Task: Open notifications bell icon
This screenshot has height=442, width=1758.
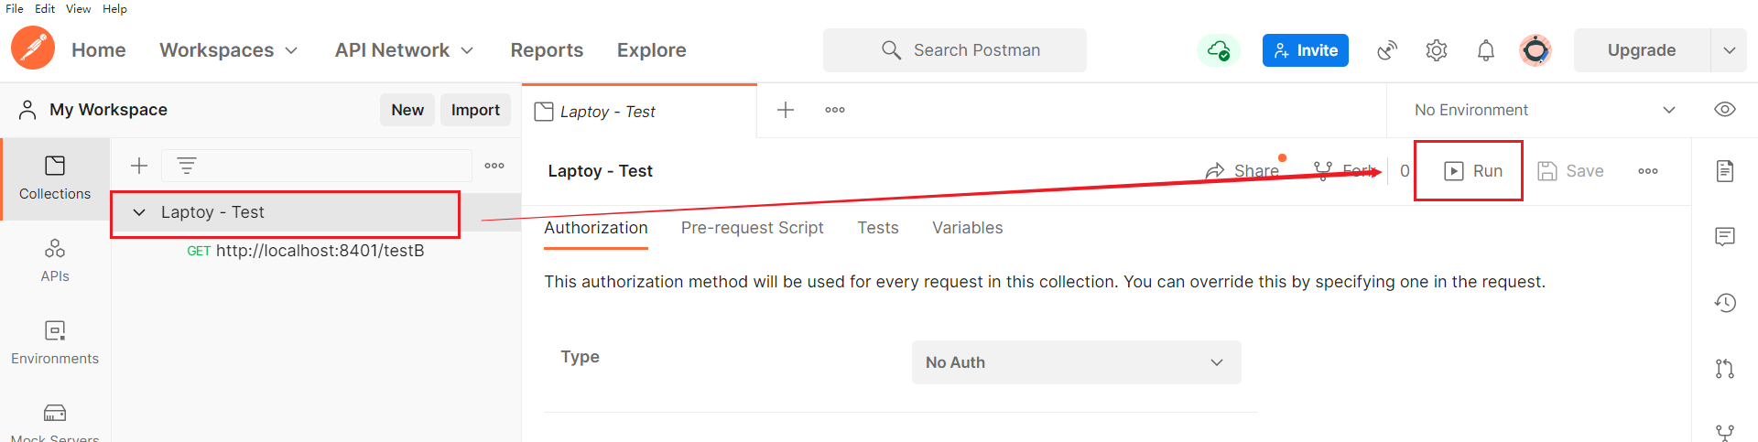Action: 1486,50
